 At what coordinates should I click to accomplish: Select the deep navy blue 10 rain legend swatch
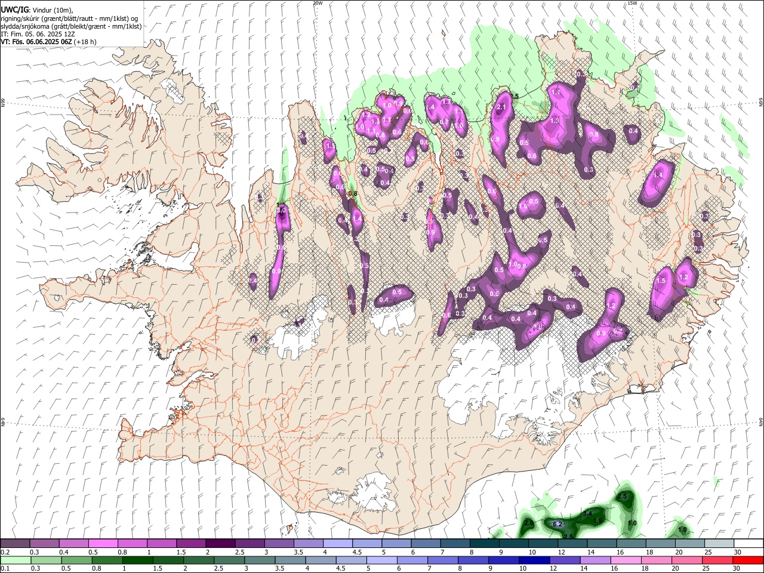click(x=534, y=560)
